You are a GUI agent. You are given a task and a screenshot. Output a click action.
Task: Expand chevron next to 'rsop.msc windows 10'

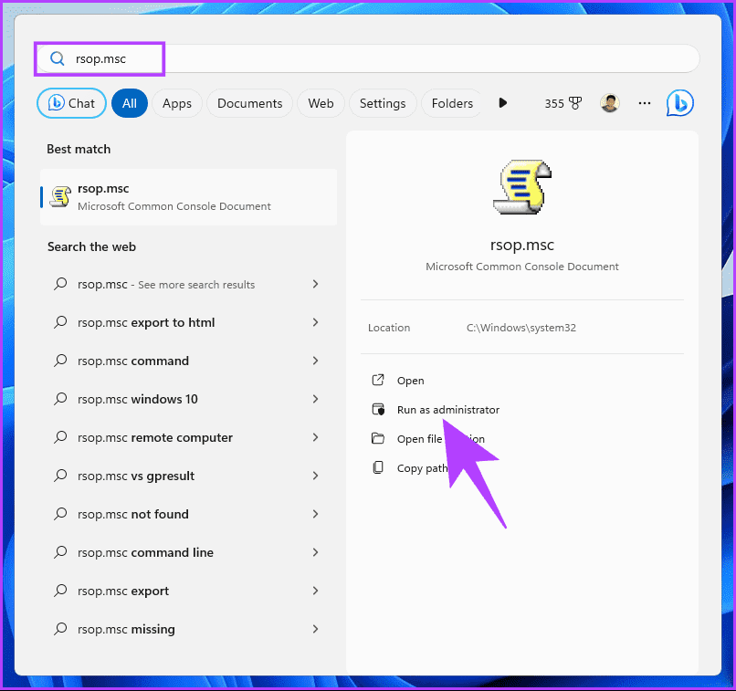pyautogui.click(x=315, y=399)
